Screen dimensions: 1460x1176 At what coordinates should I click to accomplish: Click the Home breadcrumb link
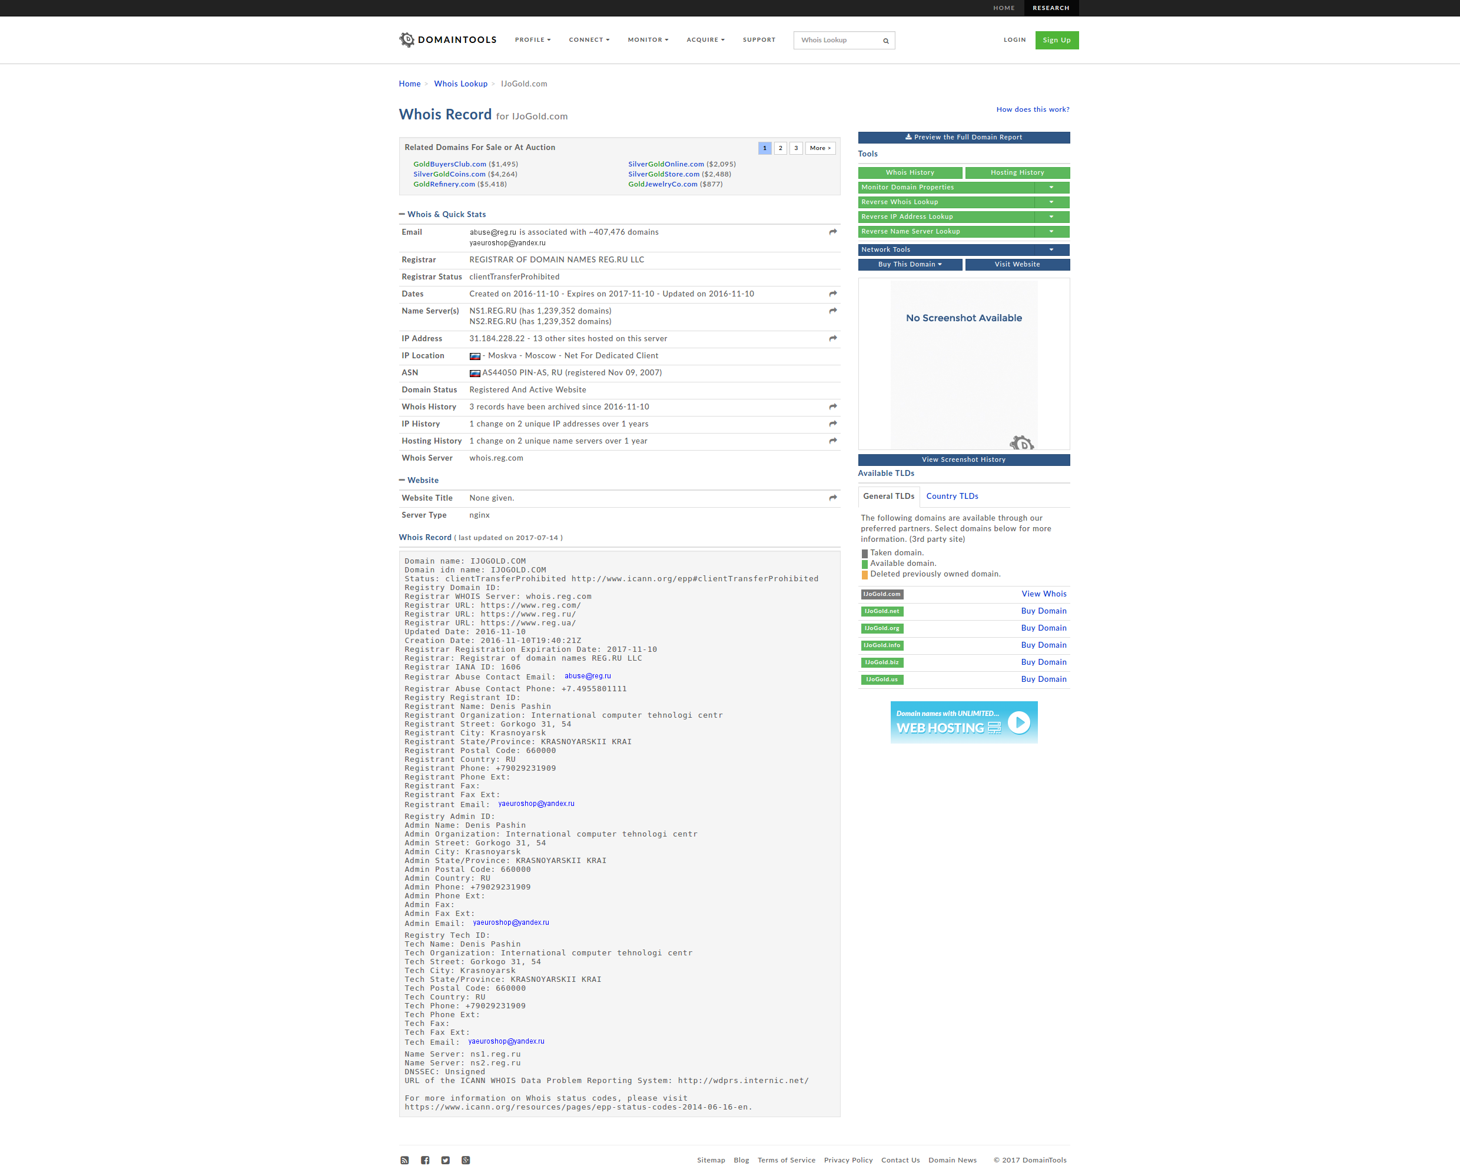(409, 84)
